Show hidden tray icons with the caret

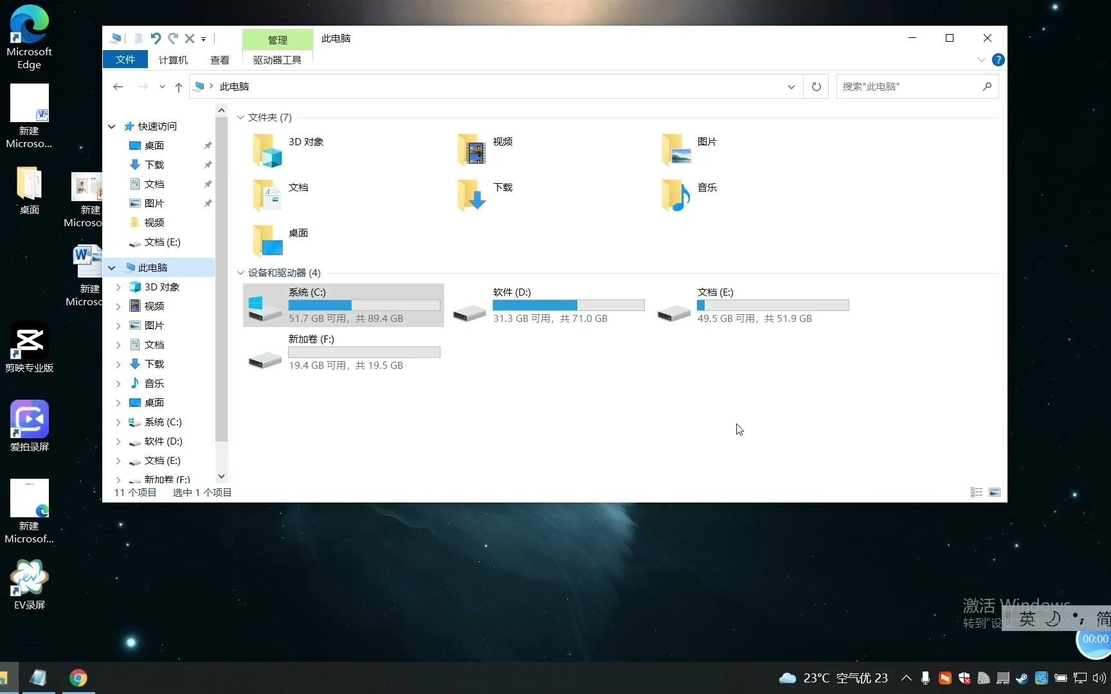pos(906,678)
